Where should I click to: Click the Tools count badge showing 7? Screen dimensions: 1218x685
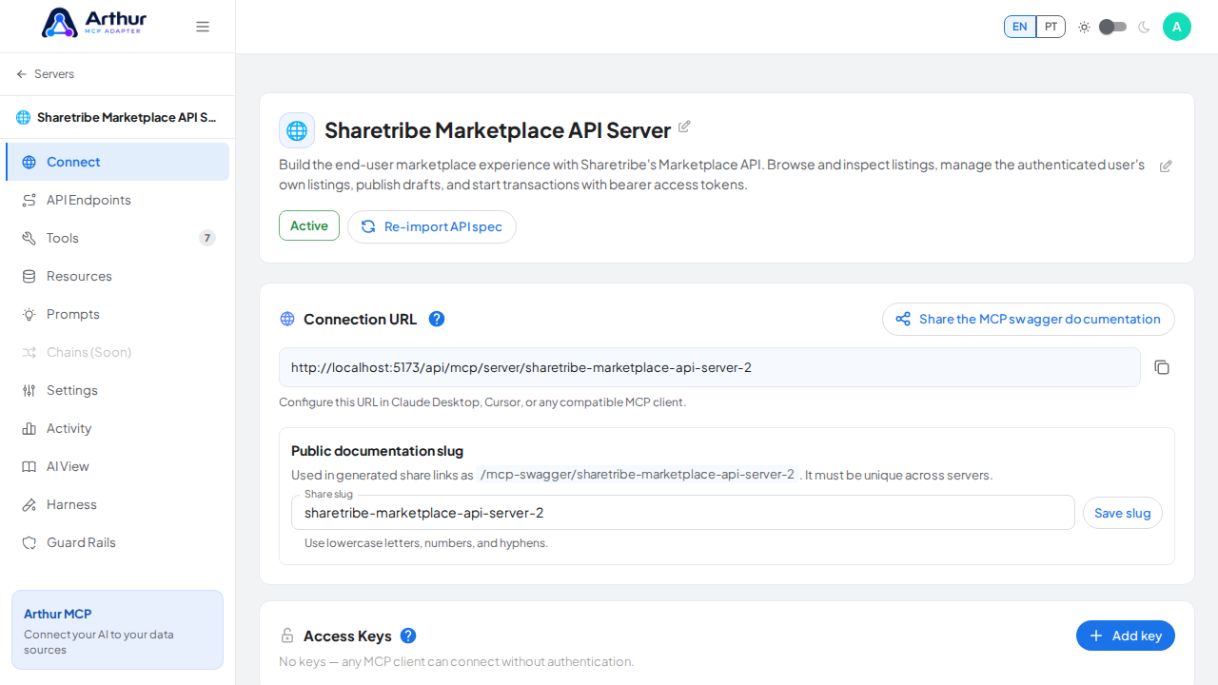coord(207,238)
